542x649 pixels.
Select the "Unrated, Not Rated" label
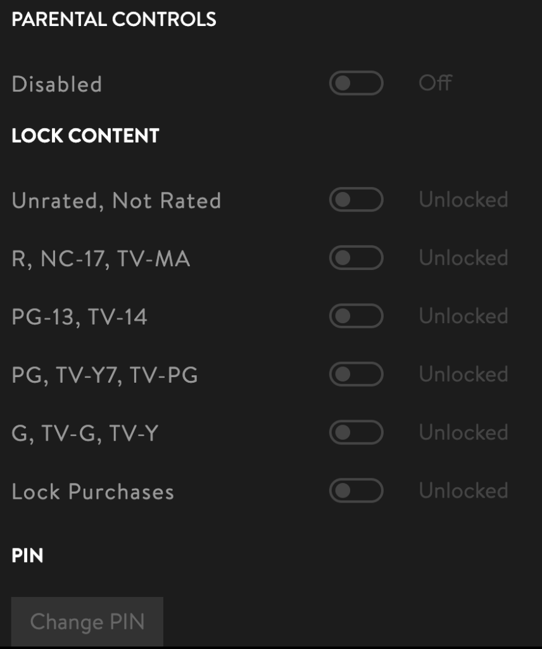pos(117,201)
